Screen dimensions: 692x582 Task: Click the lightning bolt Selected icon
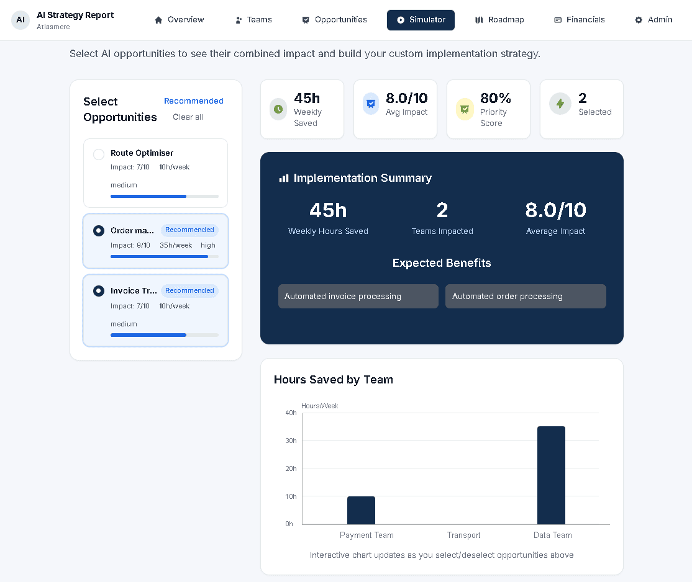coord(560,104)
